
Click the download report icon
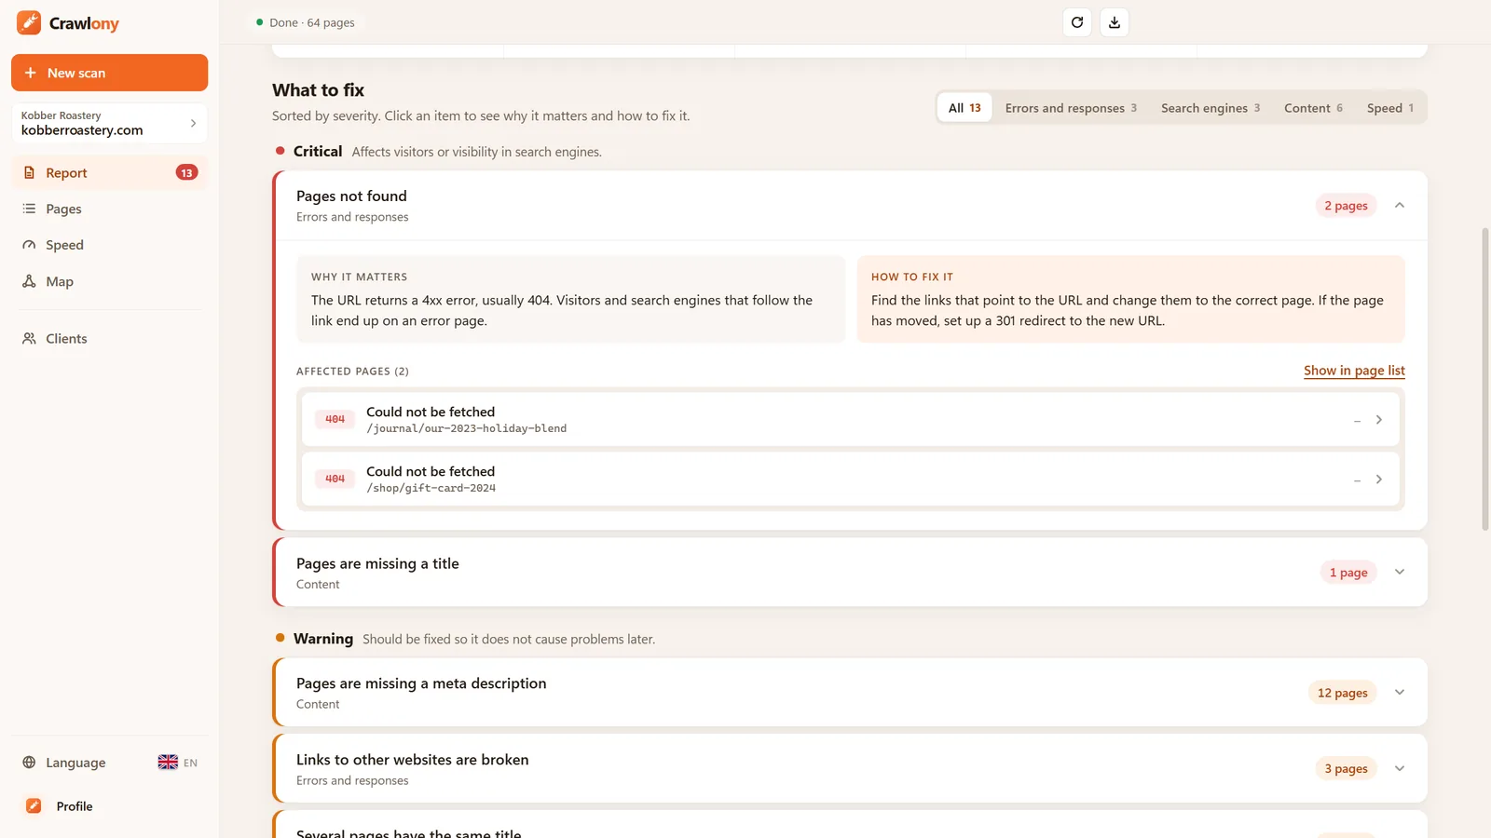click(1115, 22)
